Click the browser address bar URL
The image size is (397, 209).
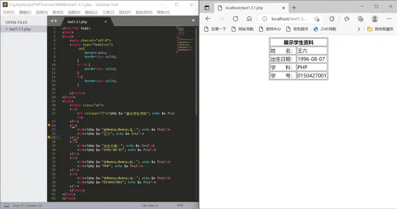coord(289,19)
